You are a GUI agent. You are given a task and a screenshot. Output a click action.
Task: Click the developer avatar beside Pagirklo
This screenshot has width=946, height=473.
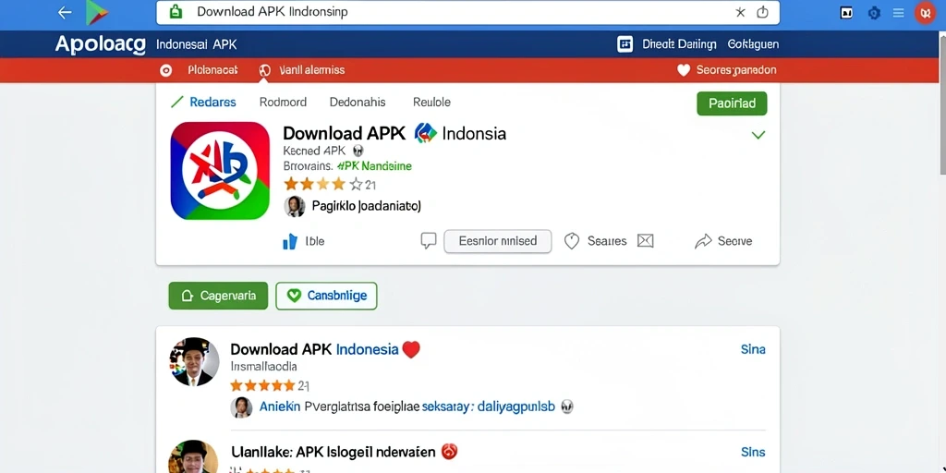click(x=295, y=206)
